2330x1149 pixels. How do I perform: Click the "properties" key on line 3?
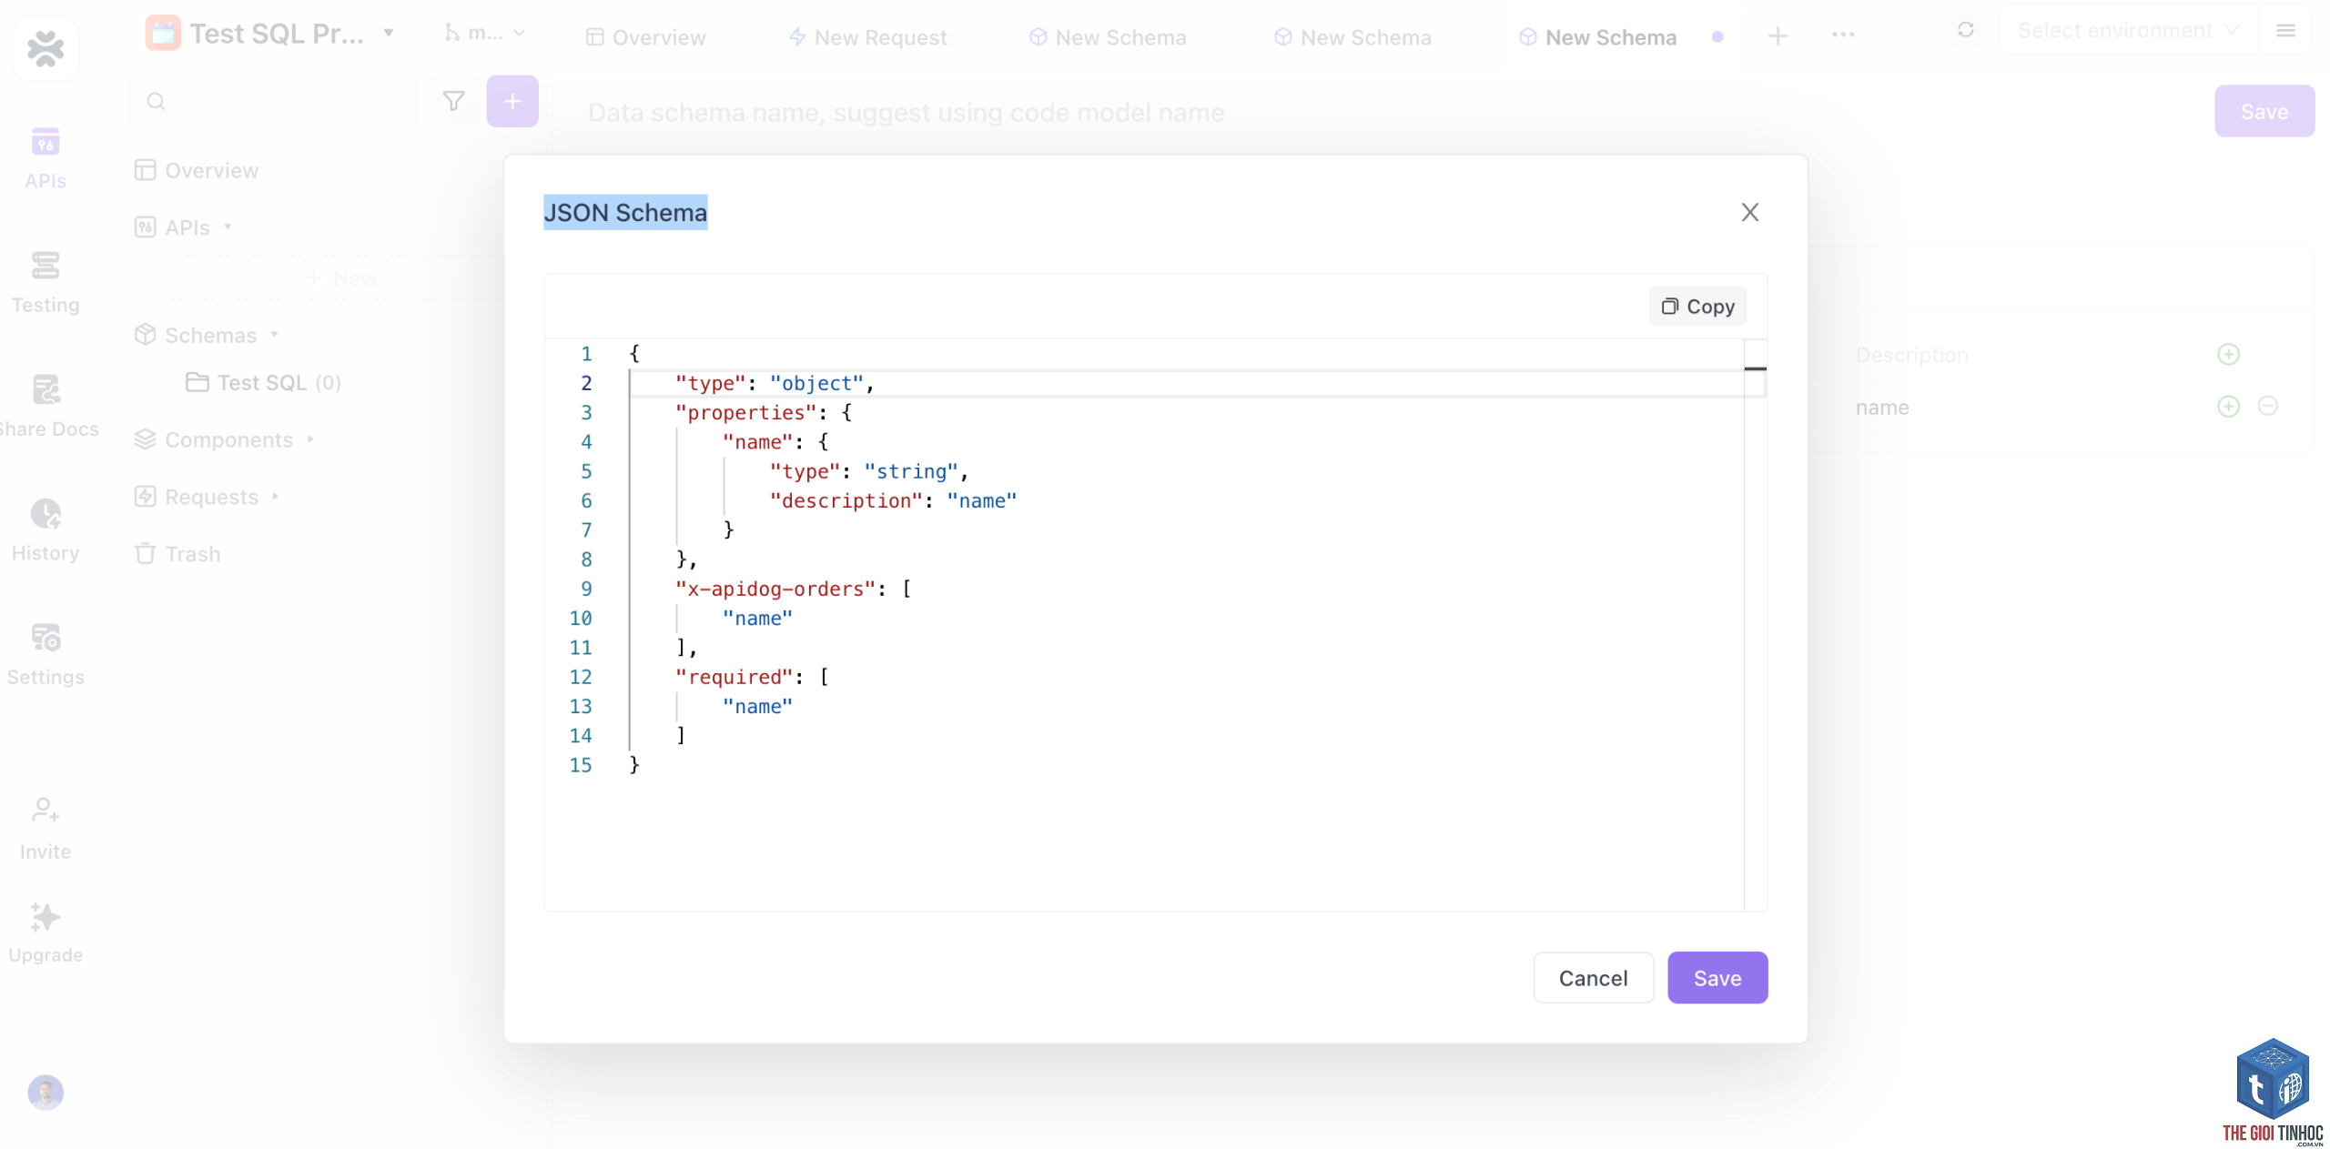click(745, 412)
